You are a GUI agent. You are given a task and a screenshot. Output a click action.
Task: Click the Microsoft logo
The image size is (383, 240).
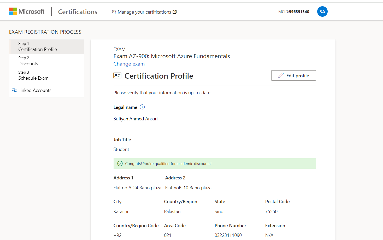point(26,11)
